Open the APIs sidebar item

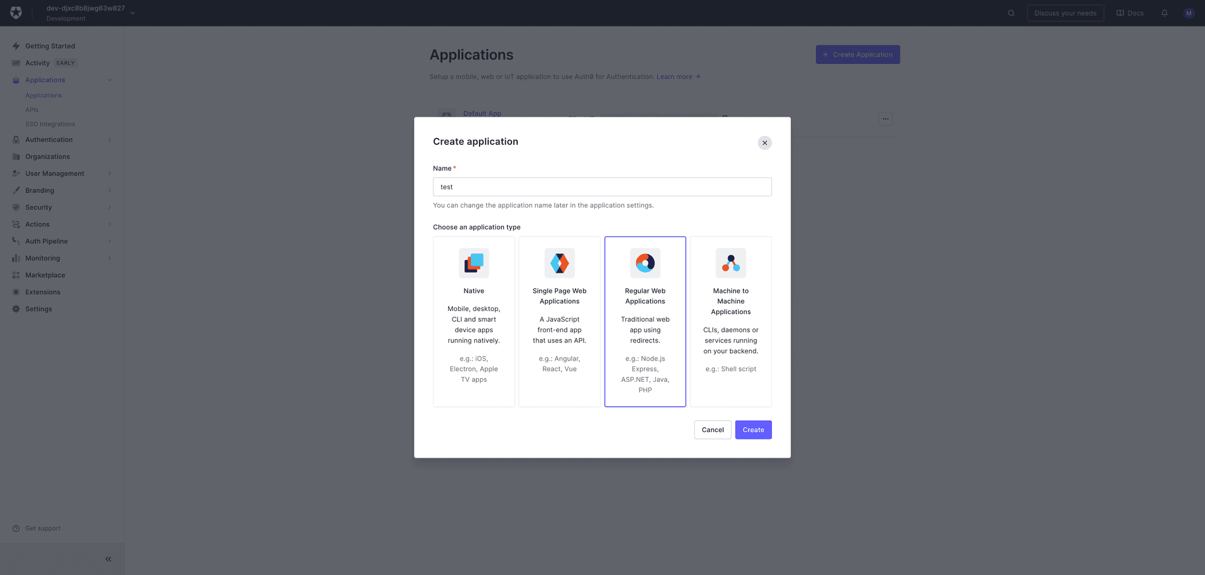tap(32, 110)
